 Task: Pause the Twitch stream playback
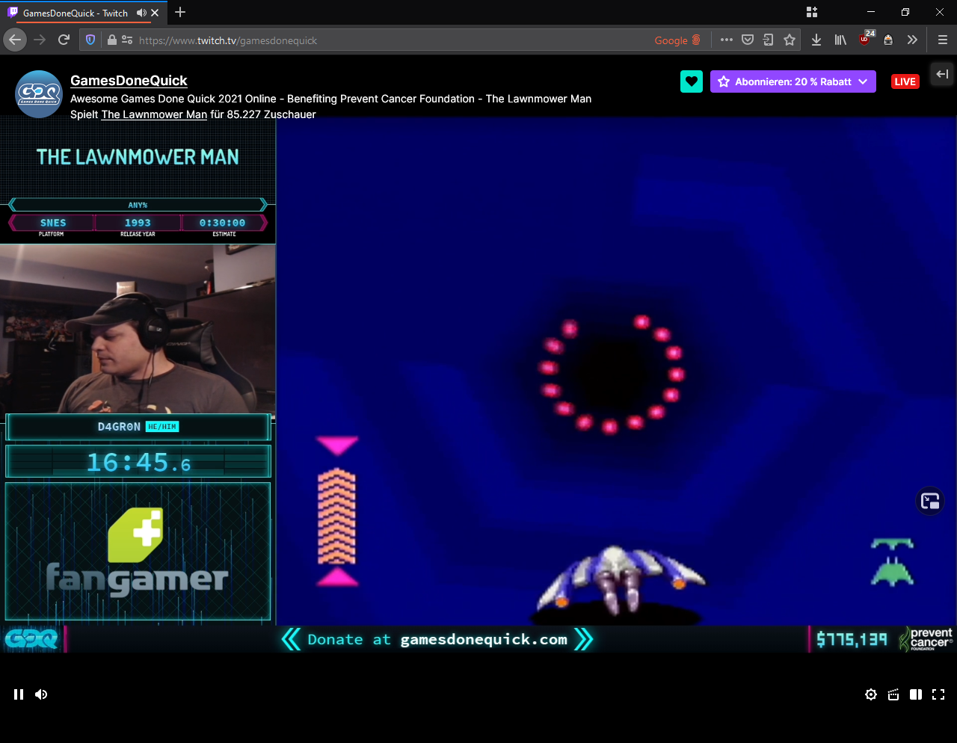coord(19,694)
